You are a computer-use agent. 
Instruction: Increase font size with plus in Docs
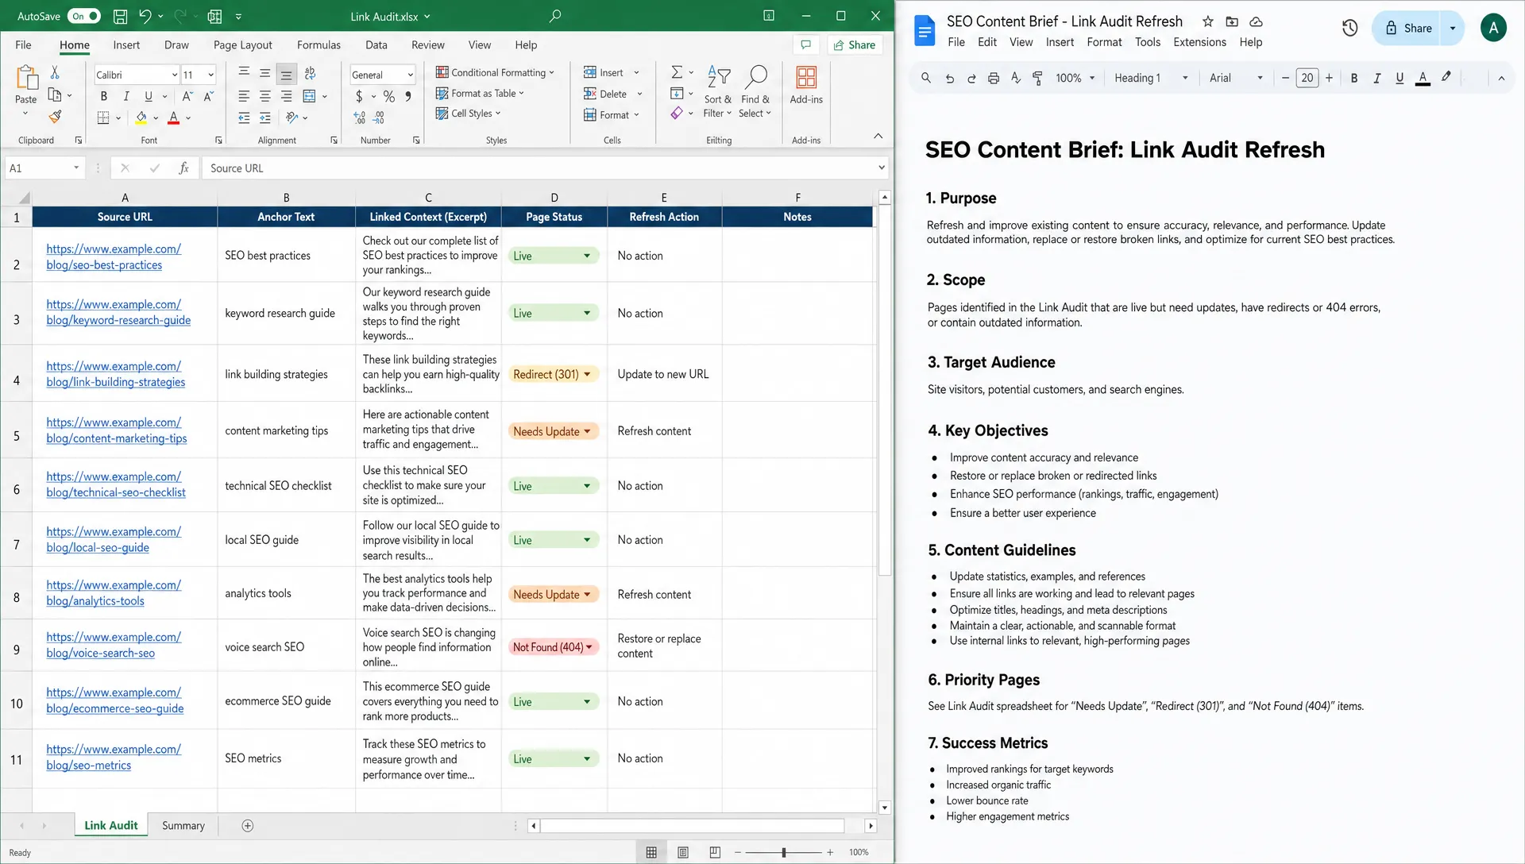[x=1329, y=78]
